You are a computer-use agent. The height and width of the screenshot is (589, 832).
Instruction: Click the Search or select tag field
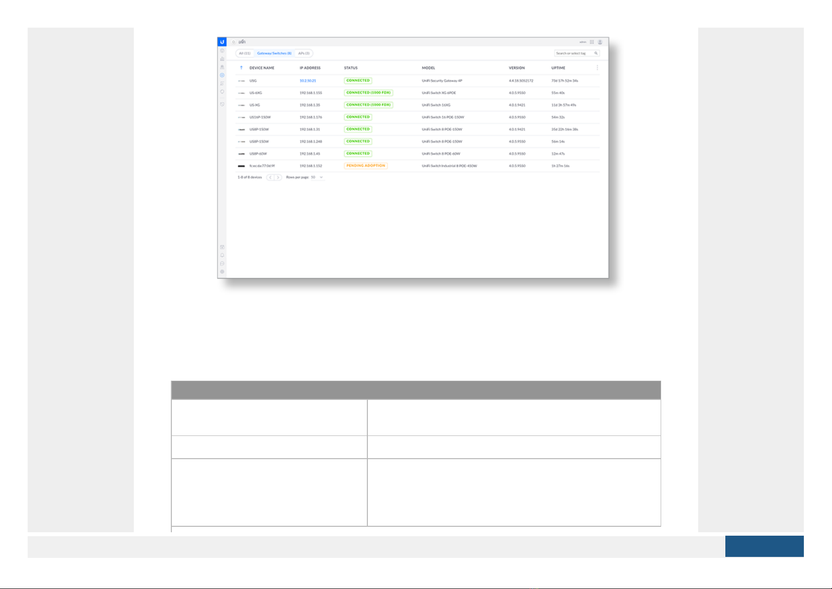point(577,53)
